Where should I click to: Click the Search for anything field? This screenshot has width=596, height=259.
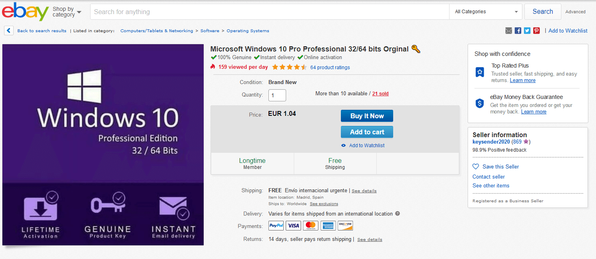point(270,12)
